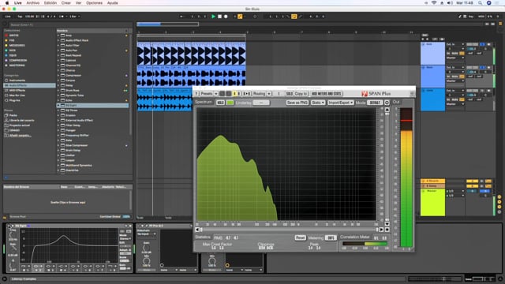Open the Archivo menu

pyautogui.click(x=33, y=3)
